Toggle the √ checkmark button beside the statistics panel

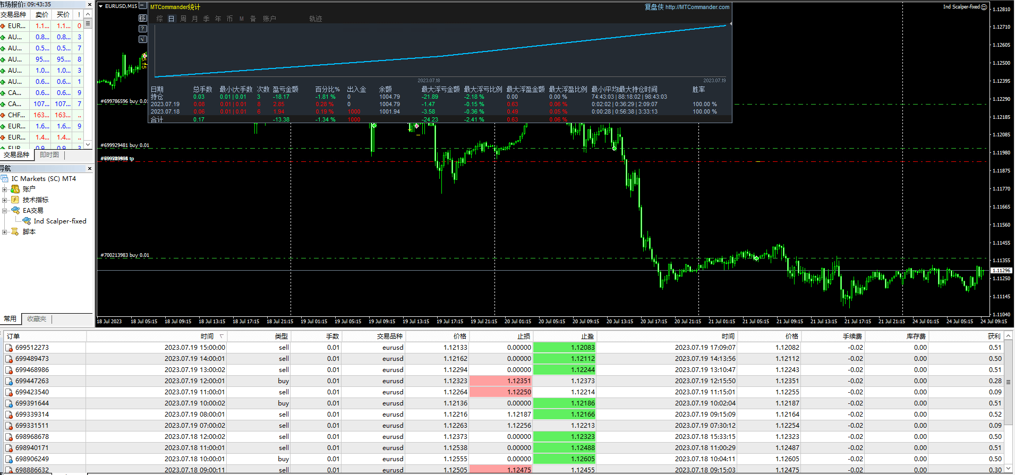[142, 39]
